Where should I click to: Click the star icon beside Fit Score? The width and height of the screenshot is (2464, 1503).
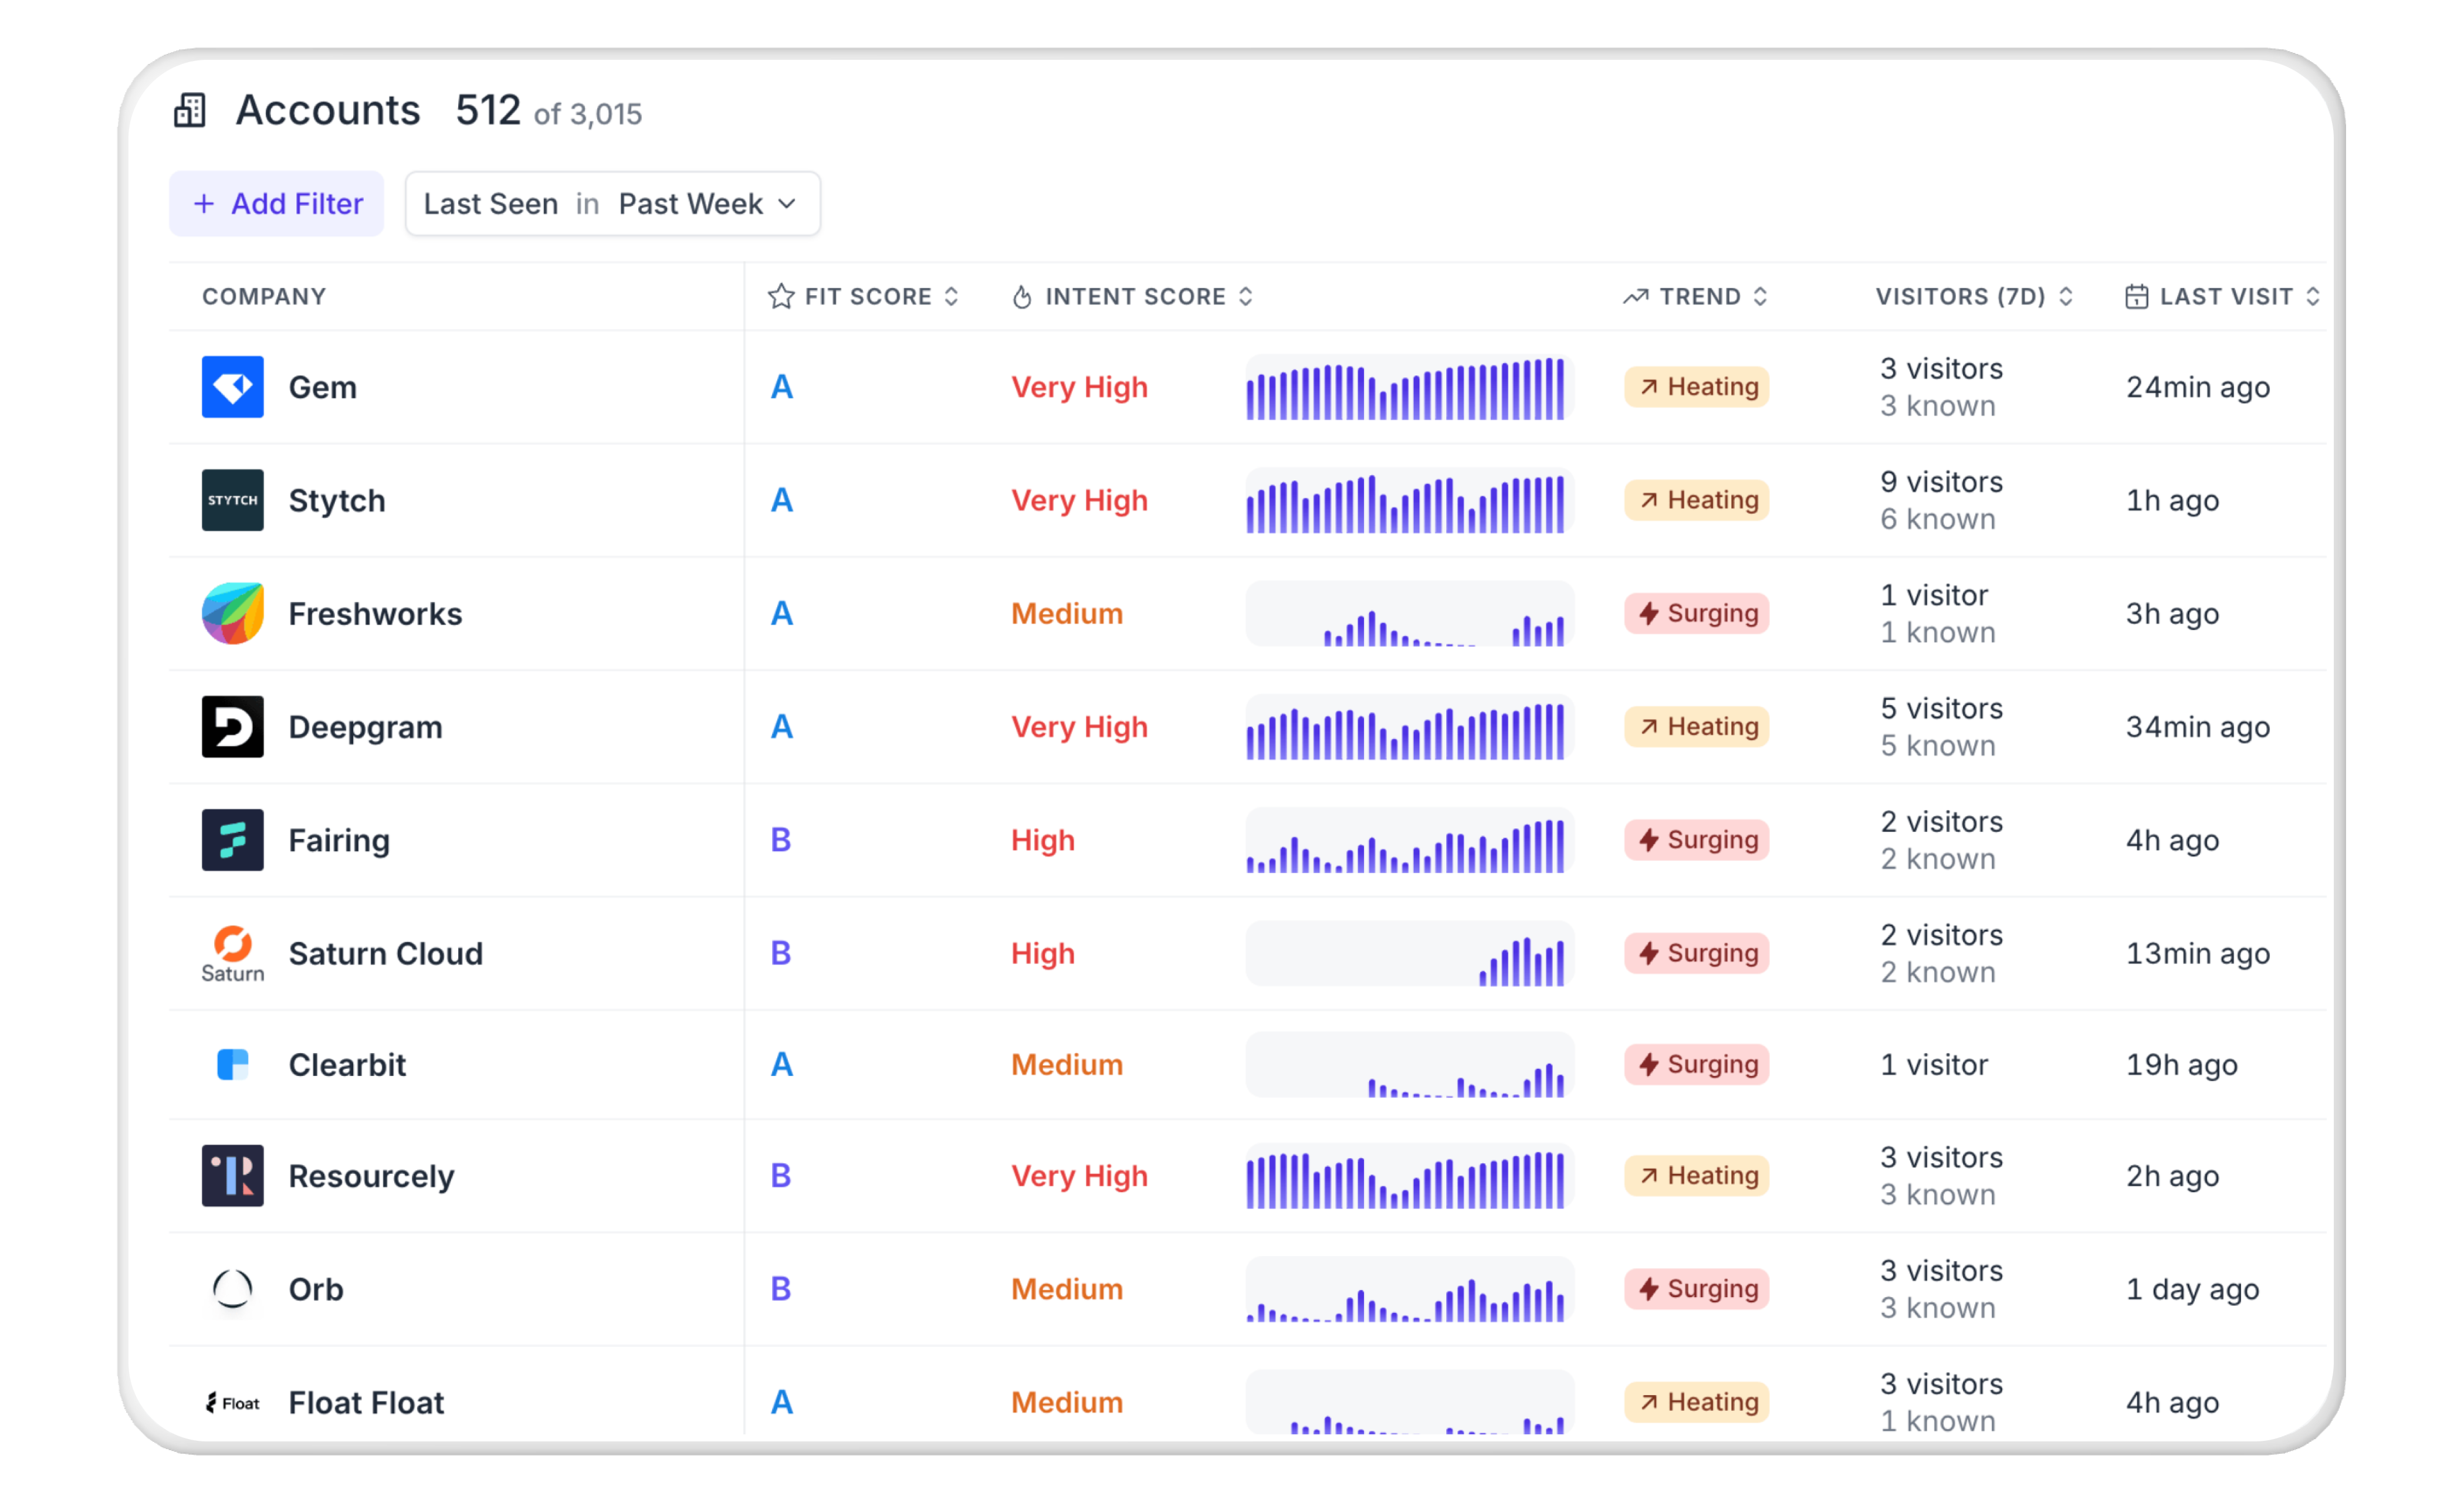(781, 296)
